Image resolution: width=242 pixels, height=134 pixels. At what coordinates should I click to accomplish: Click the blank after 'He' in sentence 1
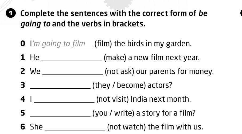pos(72,59)
